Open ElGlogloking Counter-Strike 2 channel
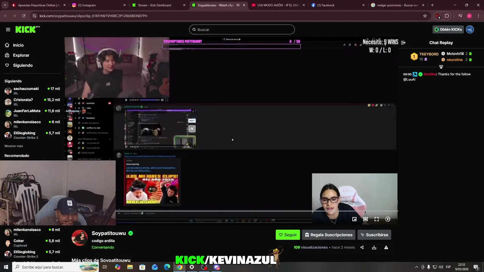 pyautogui.click(x=32, y=135)
